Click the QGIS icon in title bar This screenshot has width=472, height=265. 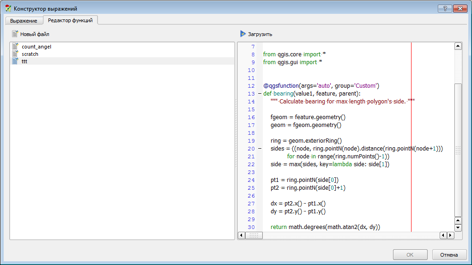coord(7,8)
